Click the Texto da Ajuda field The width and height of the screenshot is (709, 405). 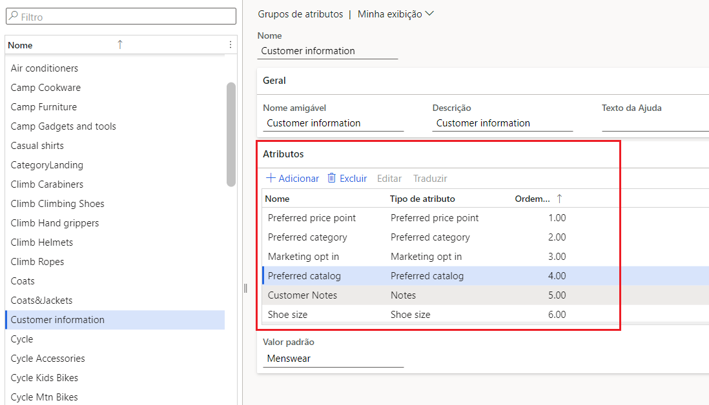655,123
